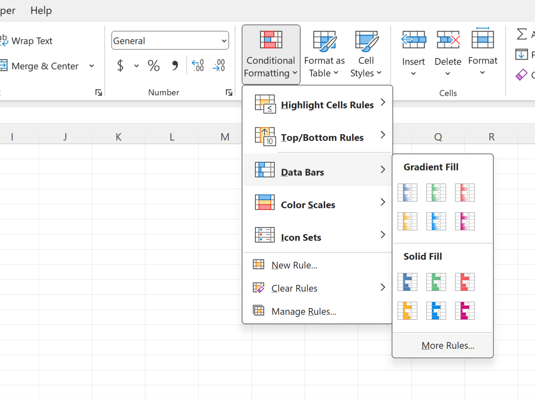This screenshot has height=400, width=535.
Task: Click the AutoSum sigma icon
Action: 522,34
